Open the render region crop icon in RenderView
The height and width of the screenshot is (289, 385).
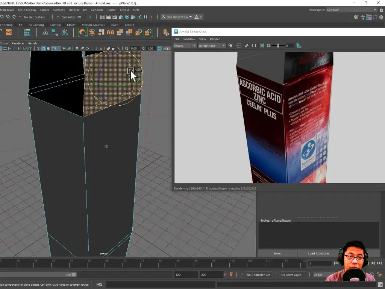pyautogui.click(x=261, y=45)
